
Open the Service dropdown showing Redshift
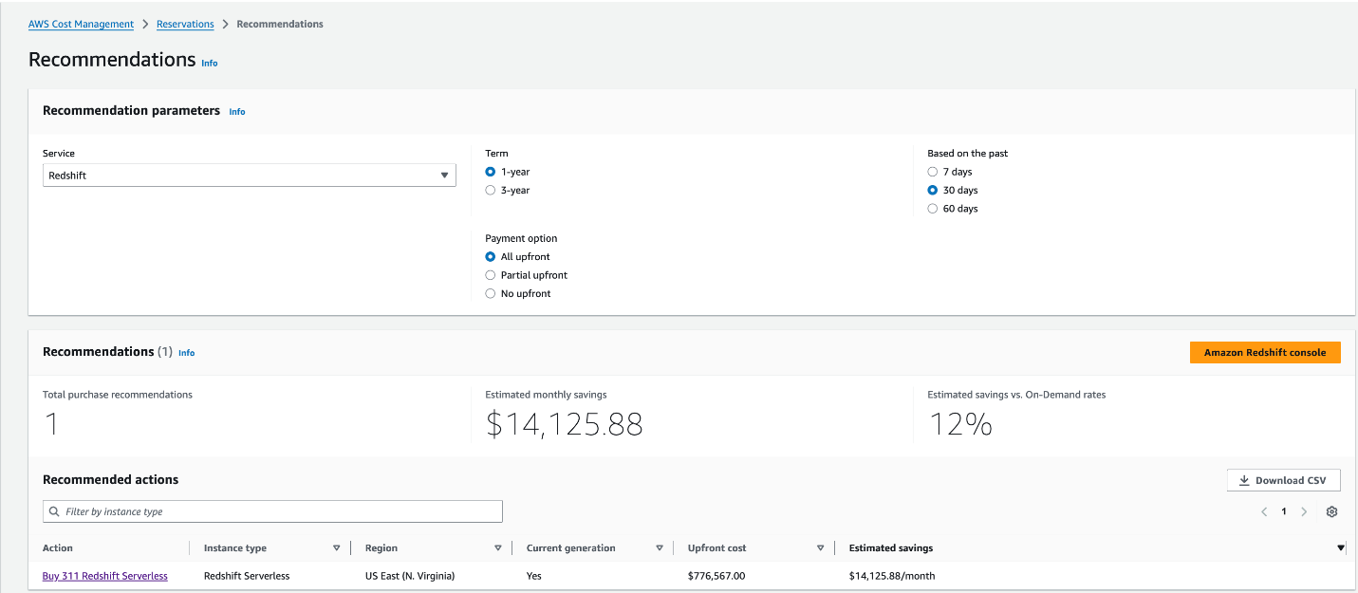[249, 176]
